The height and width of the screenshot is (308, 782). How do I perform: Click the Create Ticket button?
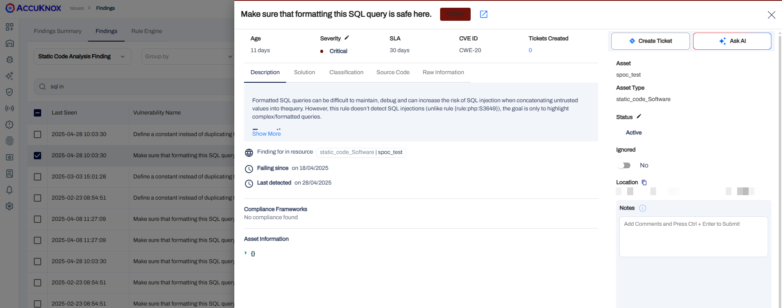coord(650,41)
